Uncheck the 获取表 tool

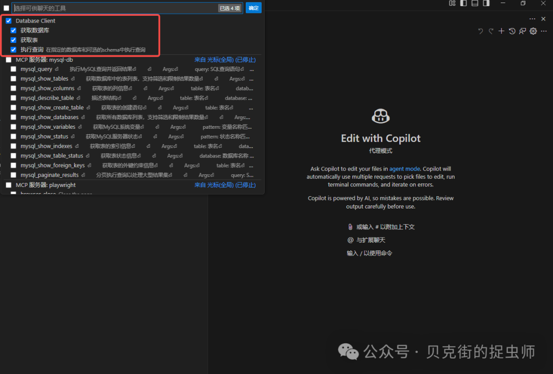(13, 40)
